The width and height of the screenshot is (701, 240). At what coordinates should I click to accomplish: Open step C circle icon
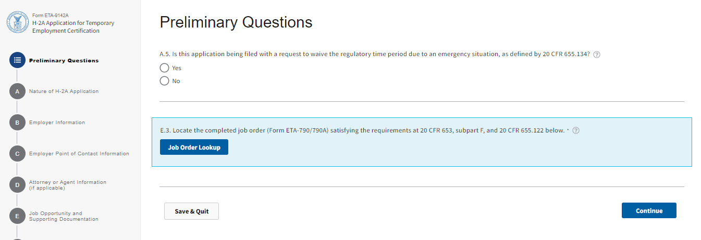(17, 154)
